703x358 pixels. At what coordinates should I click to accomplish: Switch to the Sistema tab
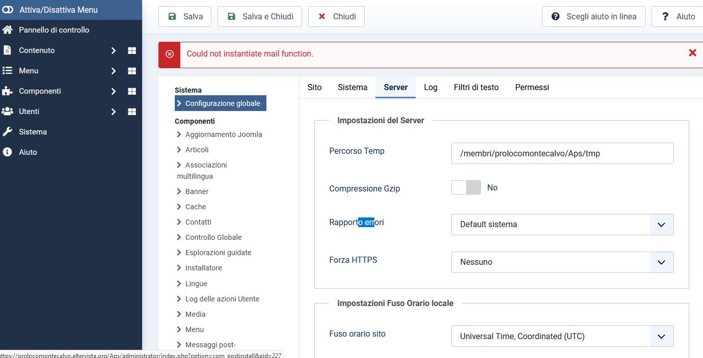pos(353,87)
